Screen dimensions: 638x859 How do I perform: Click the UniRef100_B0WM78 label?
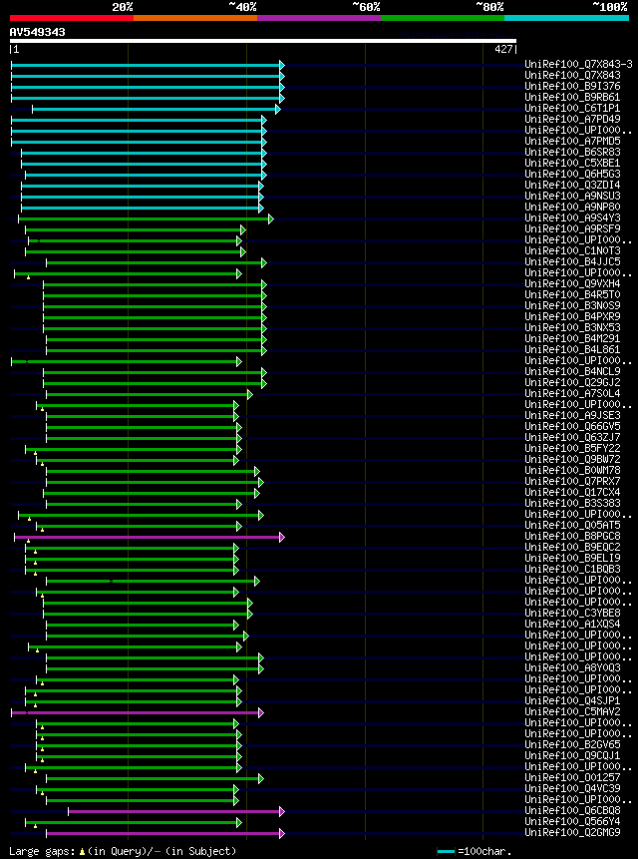click(x=572, y=471)
